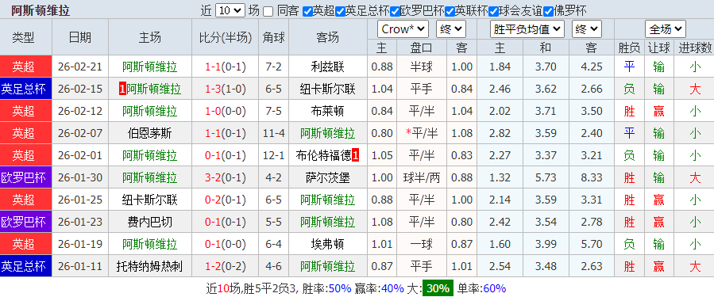Click the 1-2(0-2) score link

pyautogui.click(x=226, y=266)
